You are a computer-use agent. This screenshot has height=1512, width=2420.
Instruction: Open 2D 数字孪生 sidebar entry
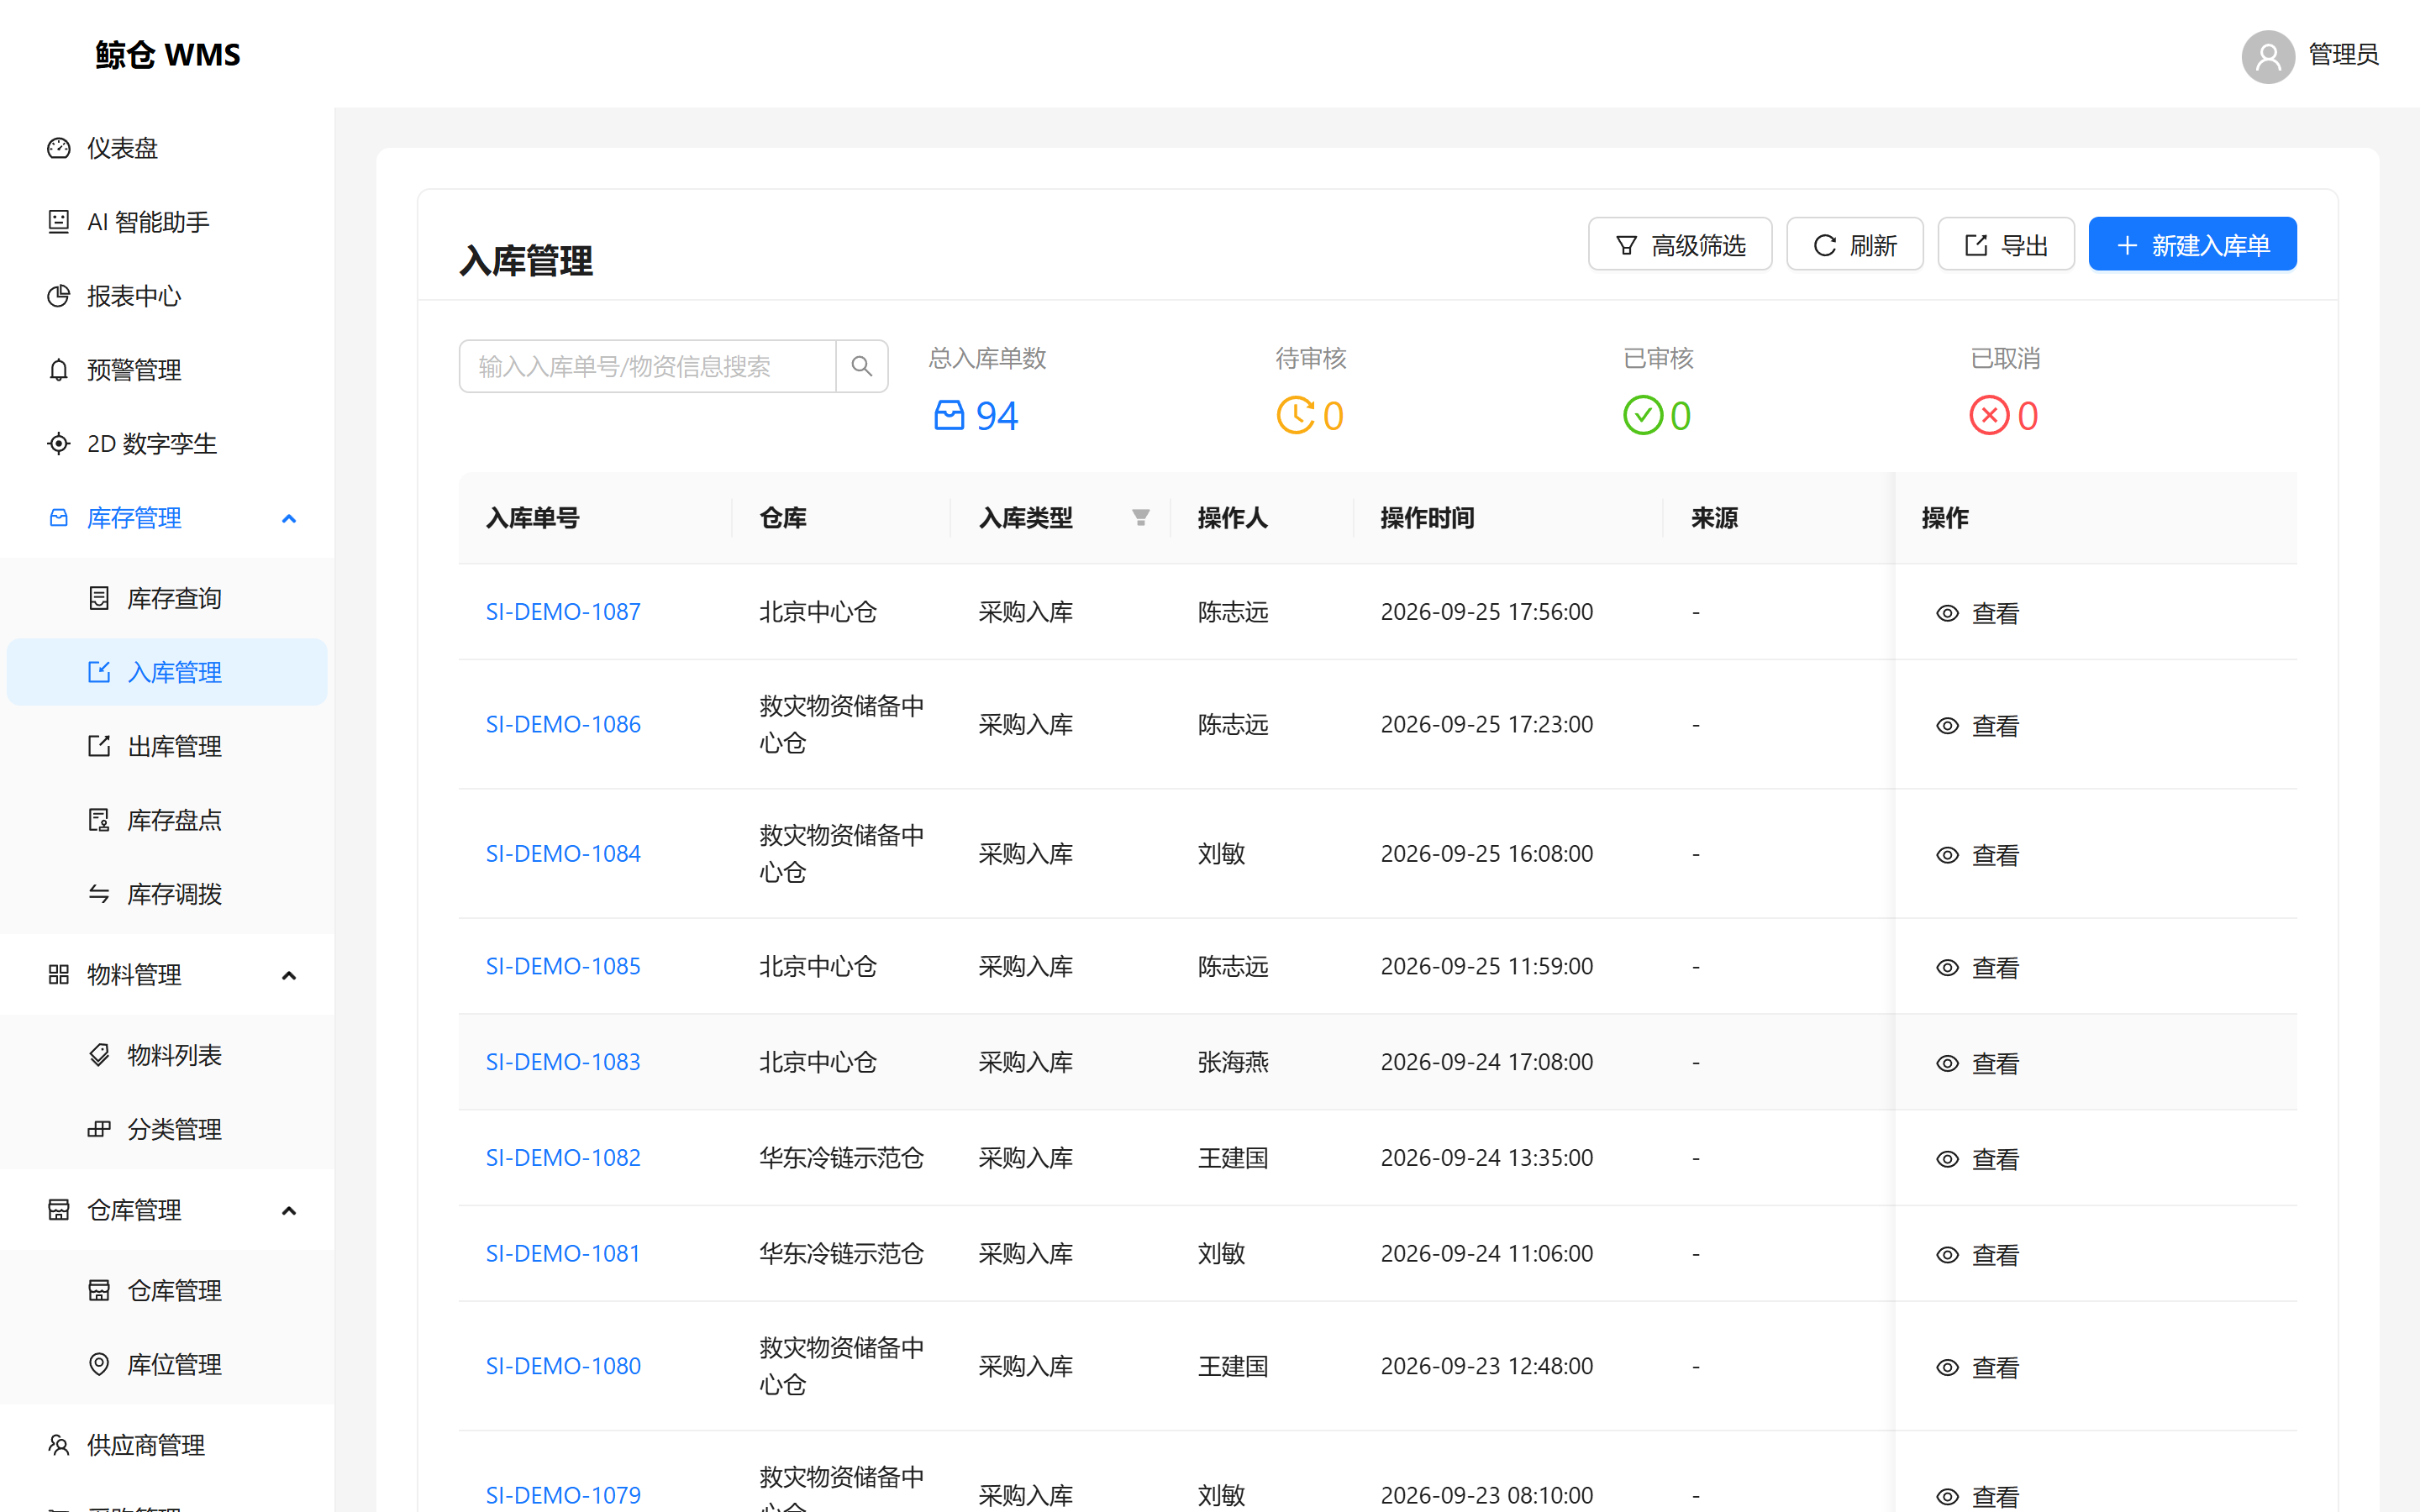pos(167,444)
